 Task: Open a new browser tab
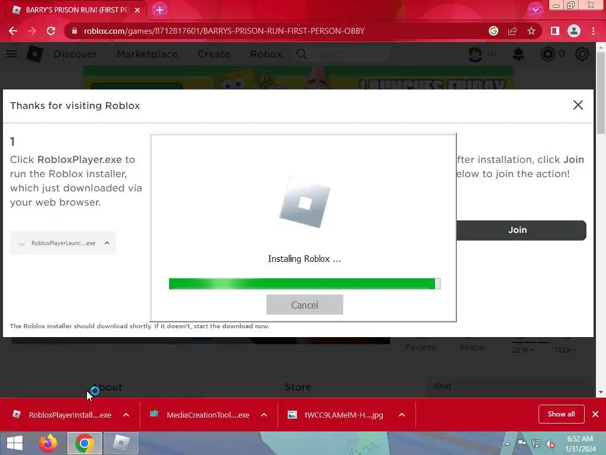pos(160,10)
